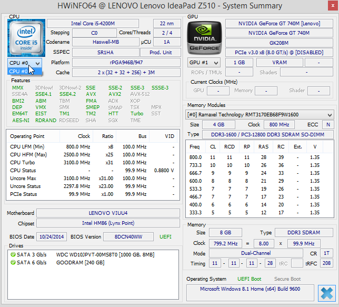Viewport: 339px width, 307px height.
Task: Click green status icon for SATA 6 Gb/s drive
Action: (x=13, y=262)
